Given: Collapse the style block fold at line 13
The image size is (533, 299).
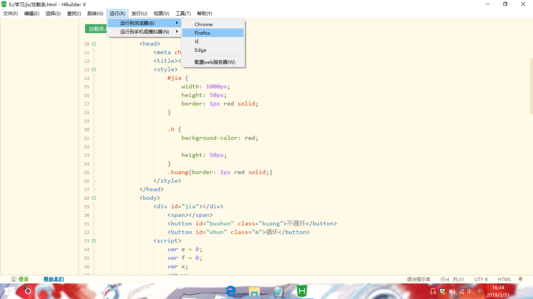Looking at the screenshot, I should (x=94, y=70).
